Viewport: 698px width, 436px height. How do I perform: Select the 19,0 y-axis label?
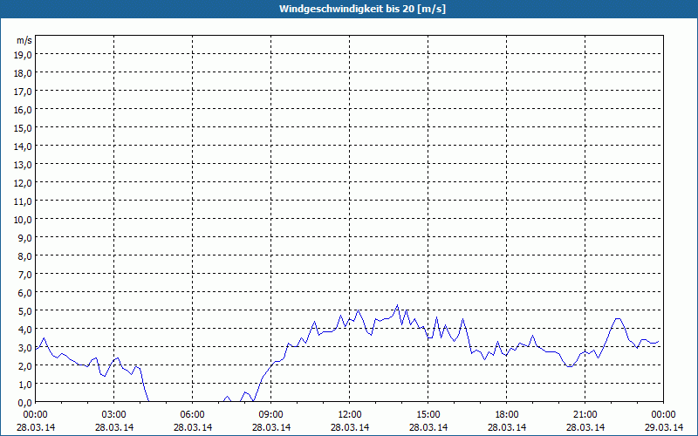click(x=23, y=54)
